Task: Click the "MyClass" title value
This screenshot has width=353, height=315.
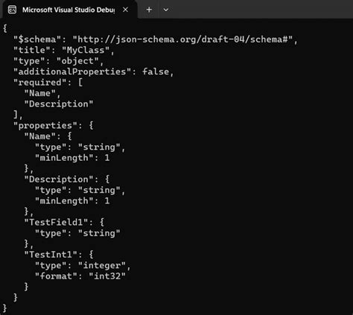Action: (86, 50)
